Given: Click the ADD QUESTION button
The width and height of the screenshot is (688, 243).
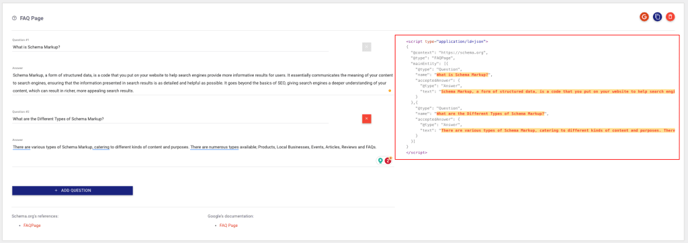Looking at the screenshot, I should (73, 191).
